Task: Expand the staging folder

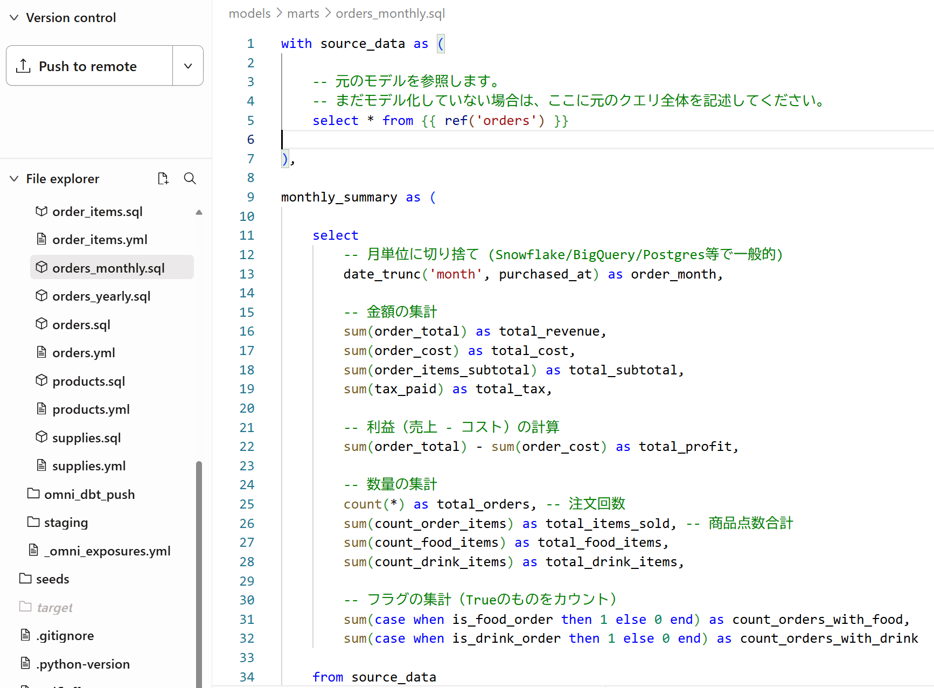Action: pyautogui.click(x=66, y=522)
